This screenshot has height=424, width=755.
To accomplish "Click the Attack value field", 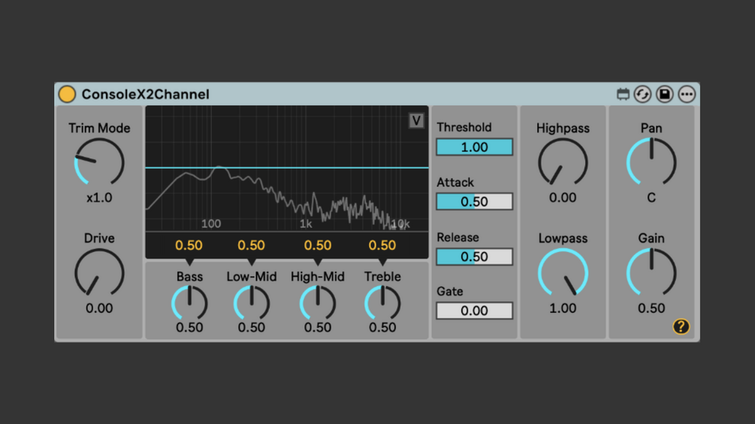I will pos(474,201).
